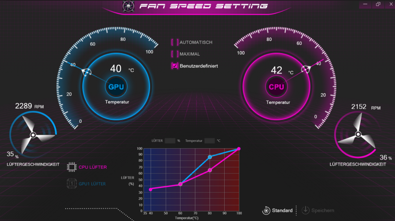
Task: Click the GPU1 Lüfter chip icon
Action: point(72,184)
